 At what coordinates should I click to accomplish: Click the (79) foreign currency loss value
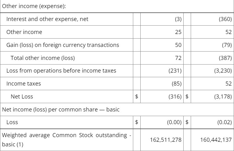227,45
